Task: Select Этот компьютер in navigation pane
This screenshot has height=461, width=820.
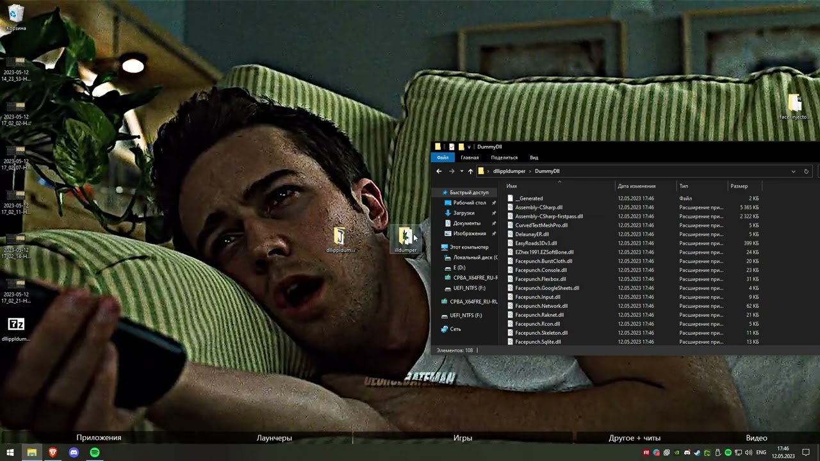Action: pyautogui.click(x=469, y=247)
